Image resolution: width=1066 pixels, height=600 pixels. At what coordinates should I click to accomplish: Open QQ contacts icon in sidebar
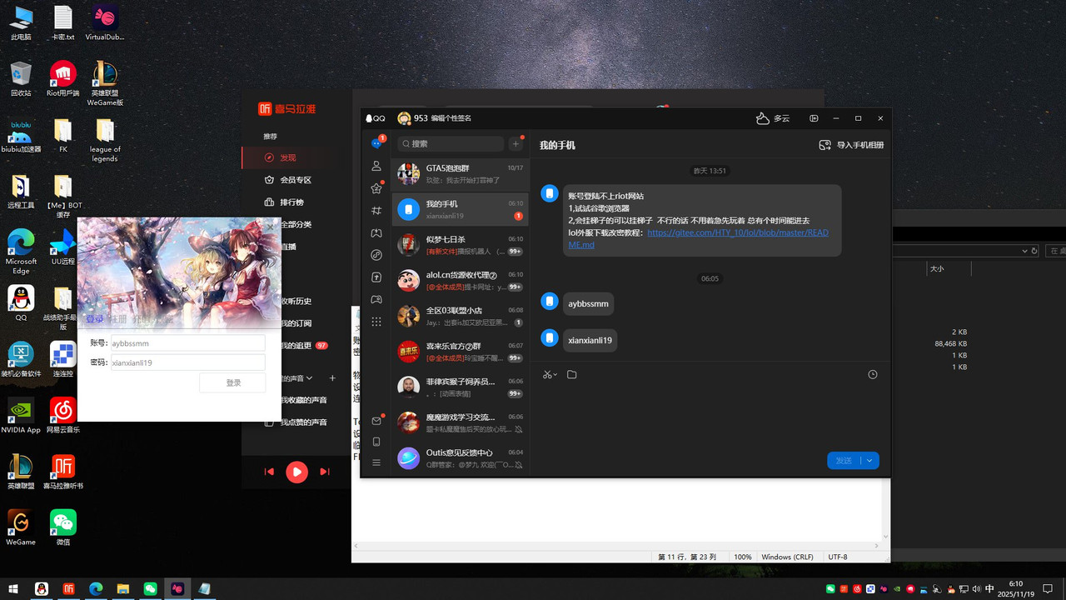point(376,166)
